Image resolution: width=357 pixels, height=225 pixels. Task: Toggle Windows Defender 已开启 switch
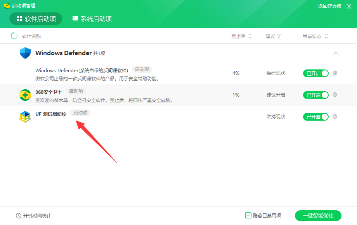315,73
